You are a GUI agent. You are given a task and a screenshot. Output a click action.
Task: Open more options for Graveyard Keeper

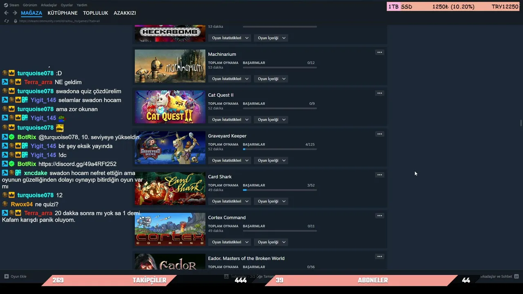[x=380, y=134]
